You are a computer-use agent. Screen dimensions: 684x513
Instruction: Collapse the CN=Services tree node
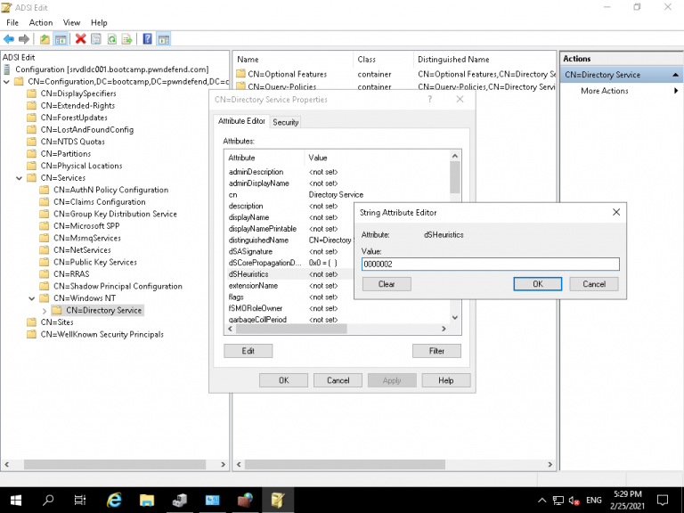pyautogui.click(x=20, y=178)
